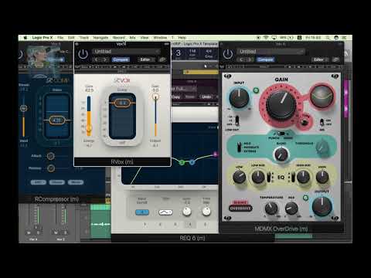Open the Untitled preset menu in RVox
The image size is (371, 278).
[126, 52]
